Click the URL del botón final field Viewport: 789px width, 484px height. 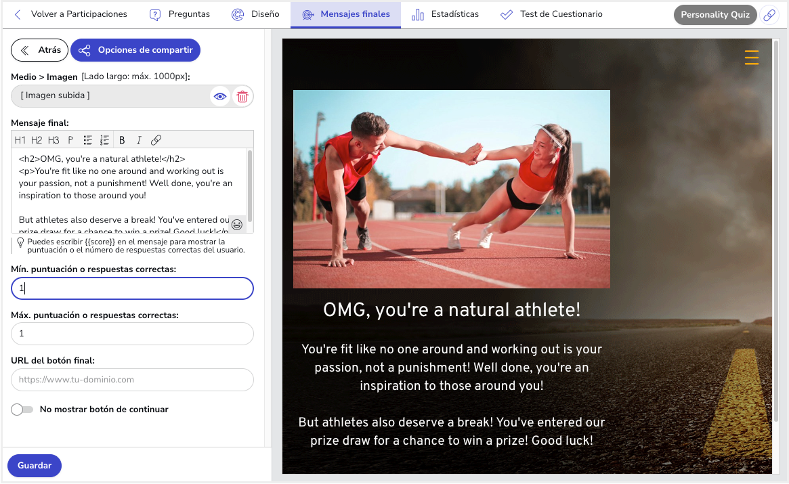[x=132, y=380]
